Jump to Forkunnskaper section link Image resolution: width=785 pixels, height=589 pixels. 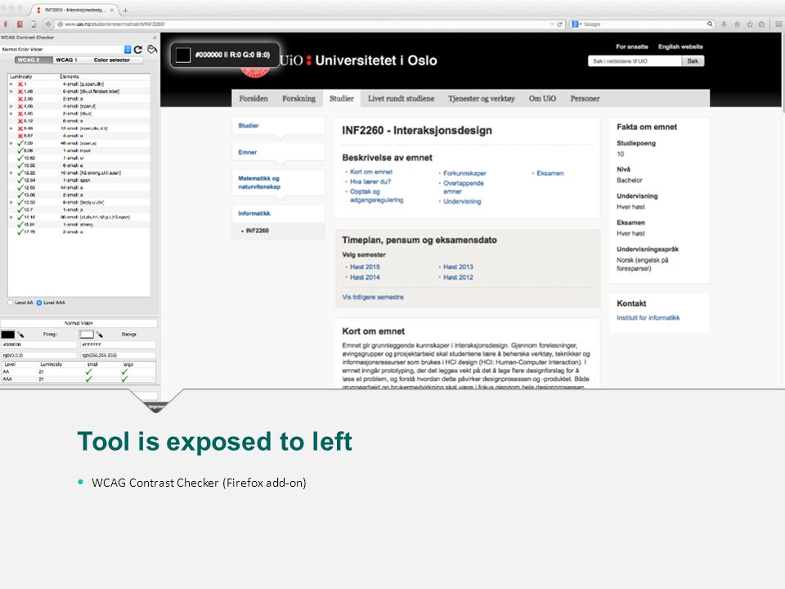pos(464,173)
